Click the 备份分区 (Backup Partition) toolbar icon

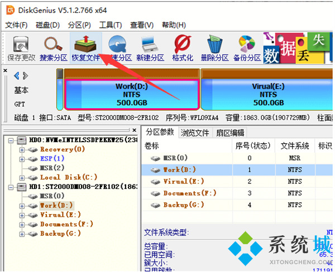point(247,47)
